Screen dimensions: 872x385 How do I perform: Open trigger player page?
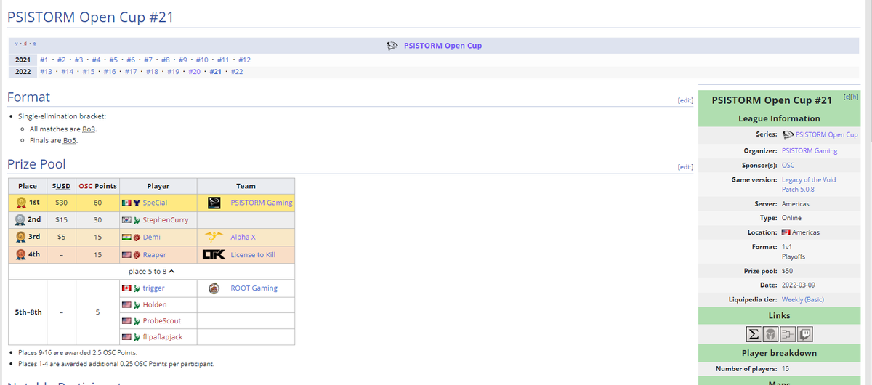click(154, 288)
